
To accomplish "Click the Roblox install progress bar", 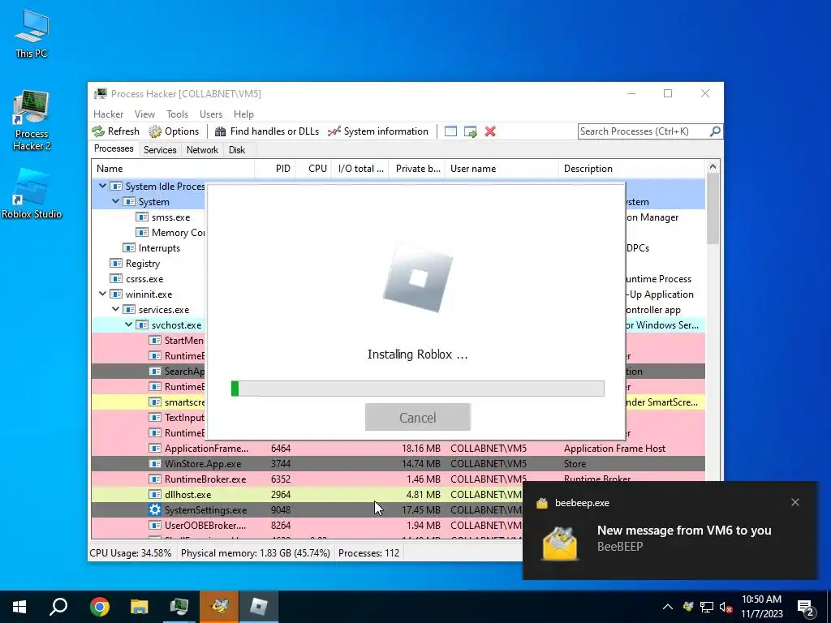I will [x=418, y=389].
